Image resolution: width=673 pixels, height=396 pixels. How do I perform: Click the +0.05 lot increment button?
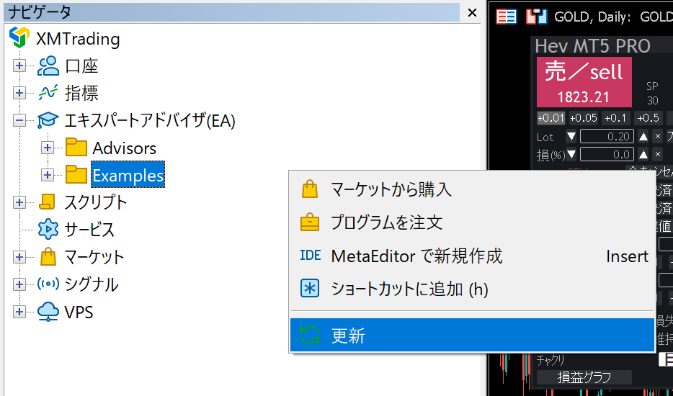pos(584,117)
